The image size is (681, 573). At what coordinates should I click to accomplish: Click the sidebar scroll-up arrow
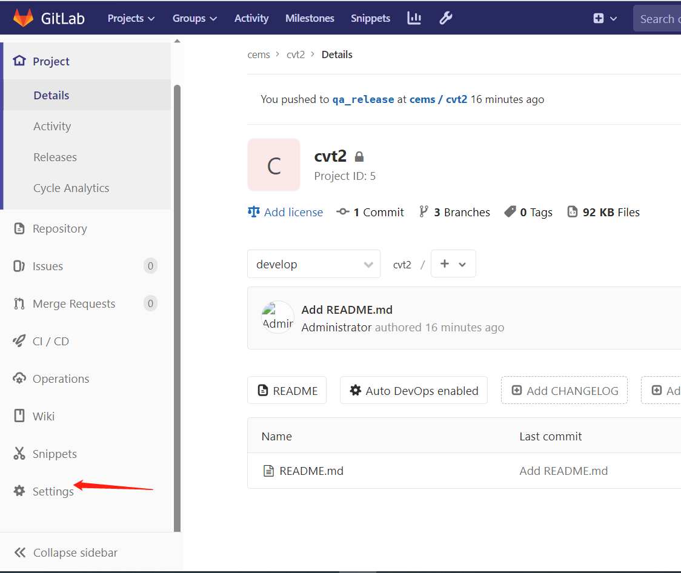point(177,41)
